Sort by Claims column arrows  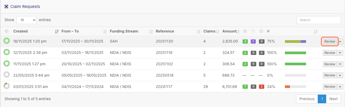[218, 31]
